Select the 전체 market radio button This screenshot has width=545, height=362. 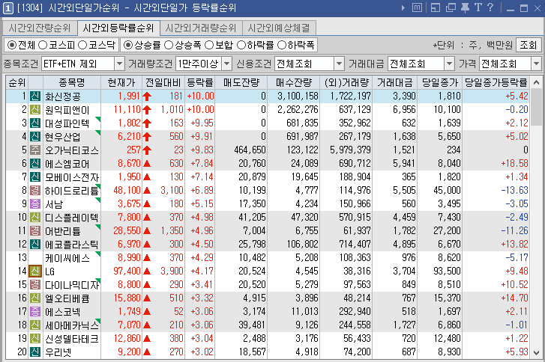12,45
